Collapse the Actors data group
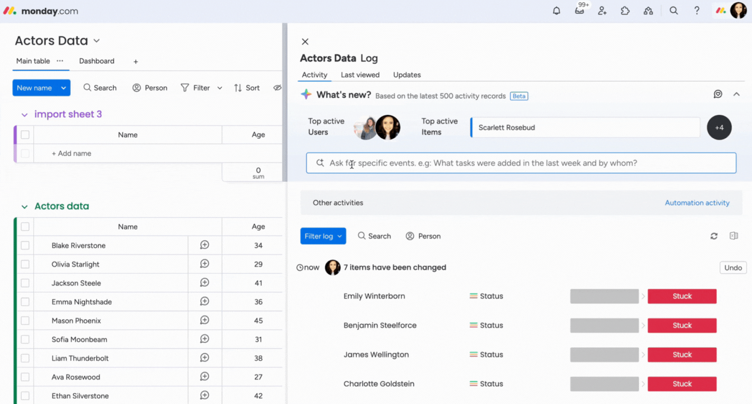 24,207
